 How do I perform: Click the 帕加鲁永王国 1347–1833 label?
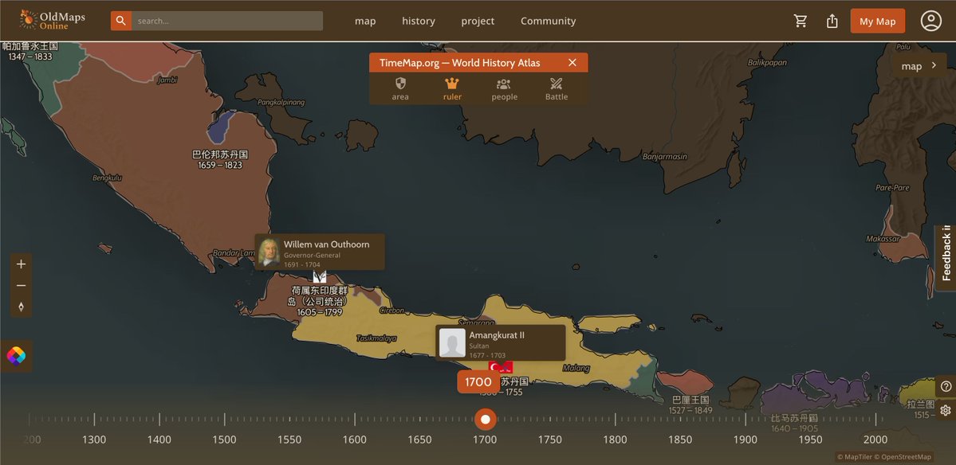click(x=30, y=51)
